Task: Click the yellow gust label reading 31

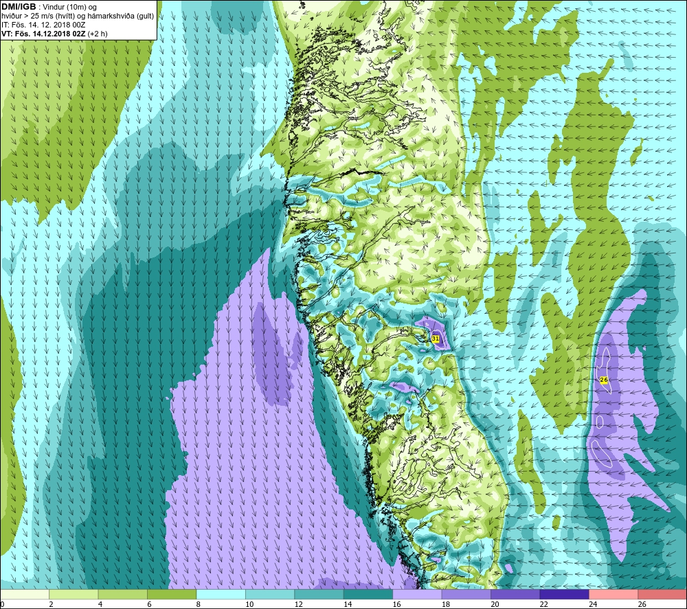Action: click(435, 338)
